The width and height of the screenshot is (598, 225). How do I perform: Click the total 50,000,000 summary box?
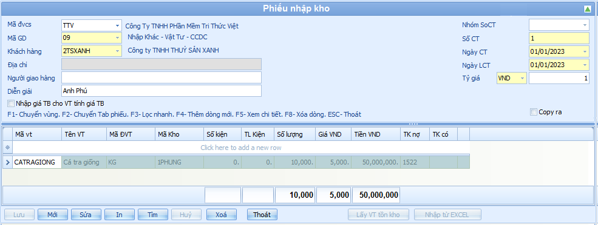tap(376, 195)
